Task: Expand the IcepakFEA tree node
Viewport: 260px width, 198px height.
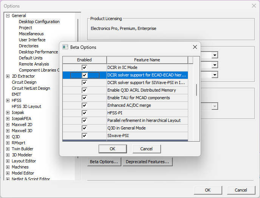Action: (x=8, y=118)
